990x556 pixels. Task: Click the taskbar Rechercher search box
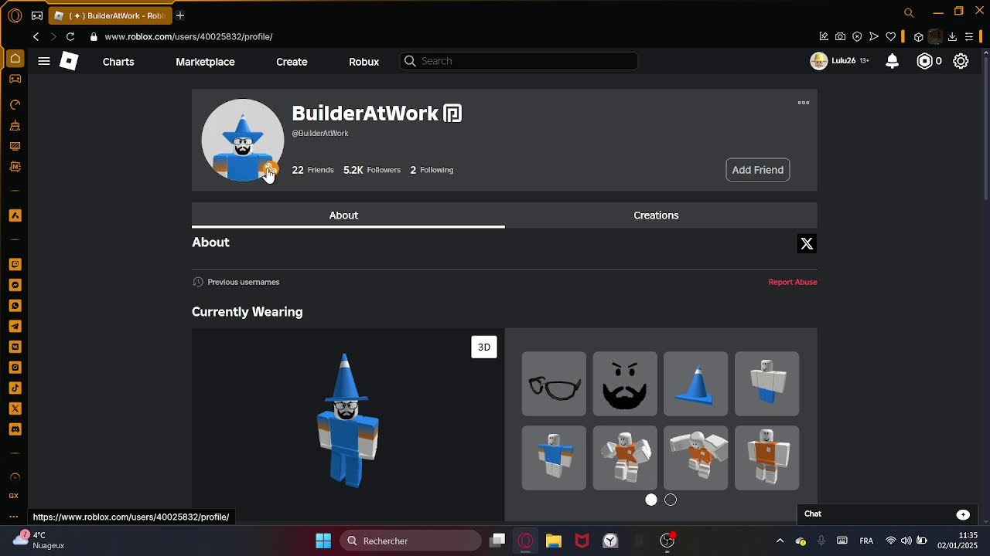tap(410, 541)
